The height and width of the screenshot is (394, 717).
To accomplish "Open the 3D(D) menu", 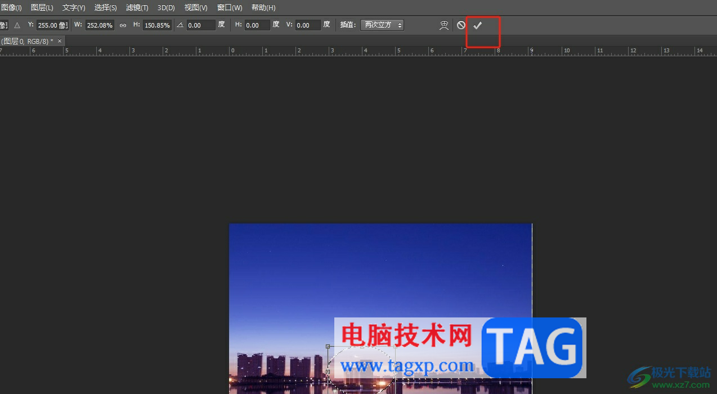I will (x=166, y=8).
